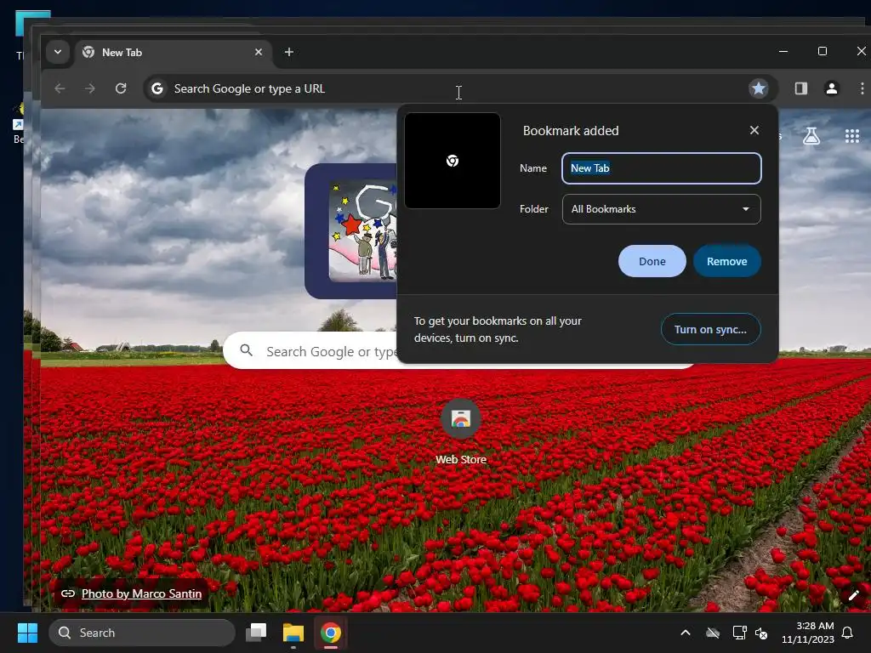Open the Web Store shortcut
The width and height of the screenshot is (871, 653).
(x=460, y=431)
